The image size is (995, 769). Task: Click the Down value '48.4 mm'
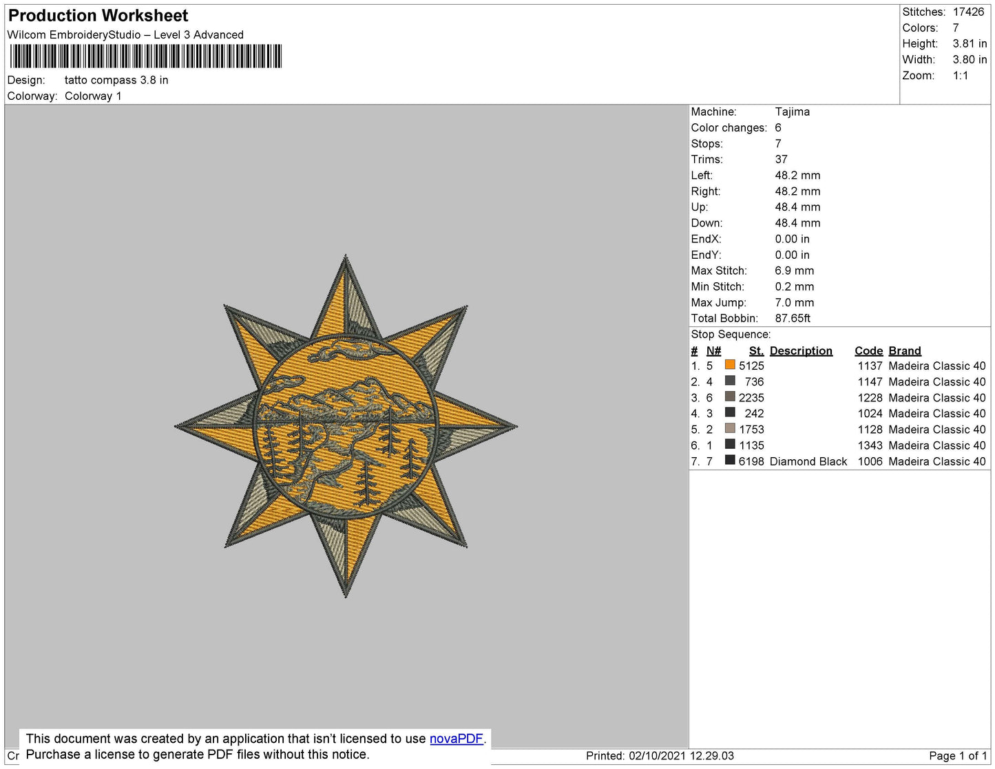click(x=797, y=223)
